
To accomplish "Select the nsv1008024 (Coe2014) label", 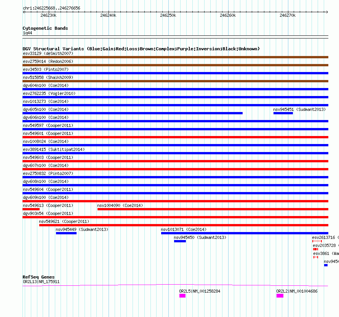I will point(46,141).
